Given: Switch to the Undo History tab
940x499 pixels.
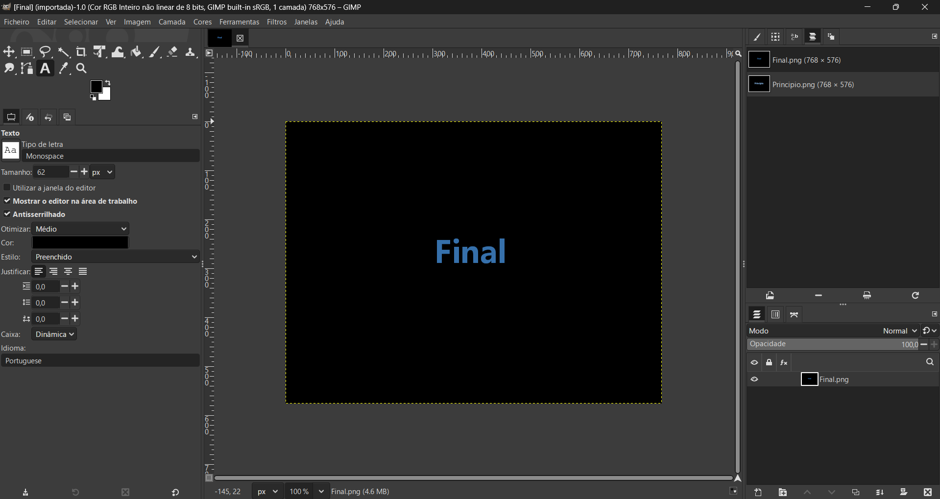Looking at the screenshot, I should coord(48,117).
